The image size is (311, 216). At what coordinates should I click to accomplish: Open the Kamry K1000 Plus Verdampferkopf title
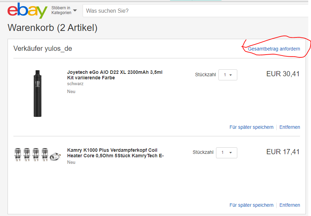coord(115,153)
